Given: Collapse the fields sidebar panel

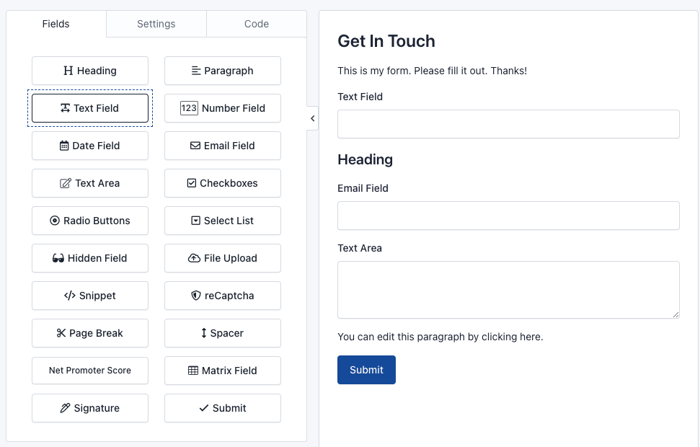Looking at the screenshot, I should 312,118.
